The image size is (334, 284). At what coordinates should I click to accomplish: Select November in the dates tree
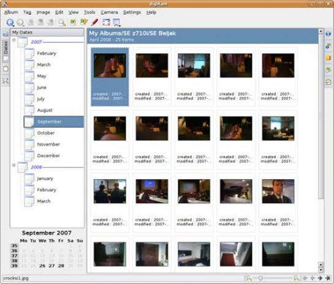tap(48, 144)
